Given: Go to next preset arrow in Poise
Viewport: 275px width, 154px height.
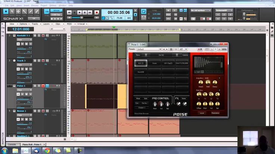Looking at the screenshot, I should tap(167, 49).
